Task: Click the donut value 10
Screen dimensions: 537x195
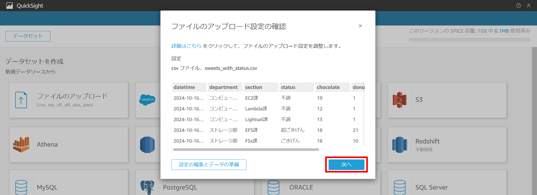Action: click(x=355, y=141)
